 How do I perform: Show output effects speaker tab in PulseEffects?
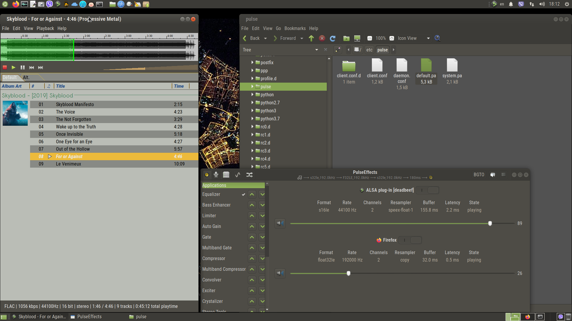[206, 175]
